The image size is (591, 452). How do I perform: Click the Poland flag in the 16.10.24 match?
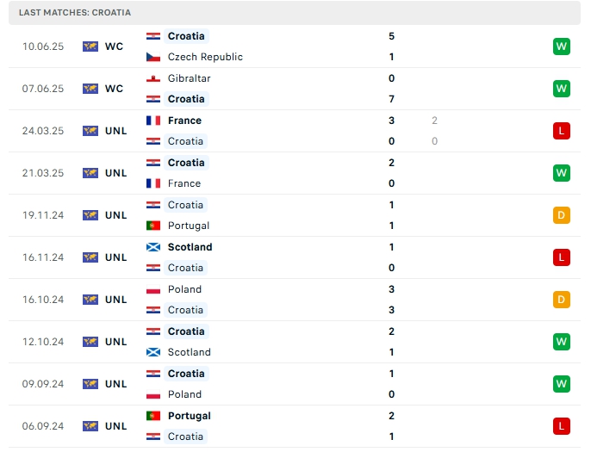click(153, 289)
